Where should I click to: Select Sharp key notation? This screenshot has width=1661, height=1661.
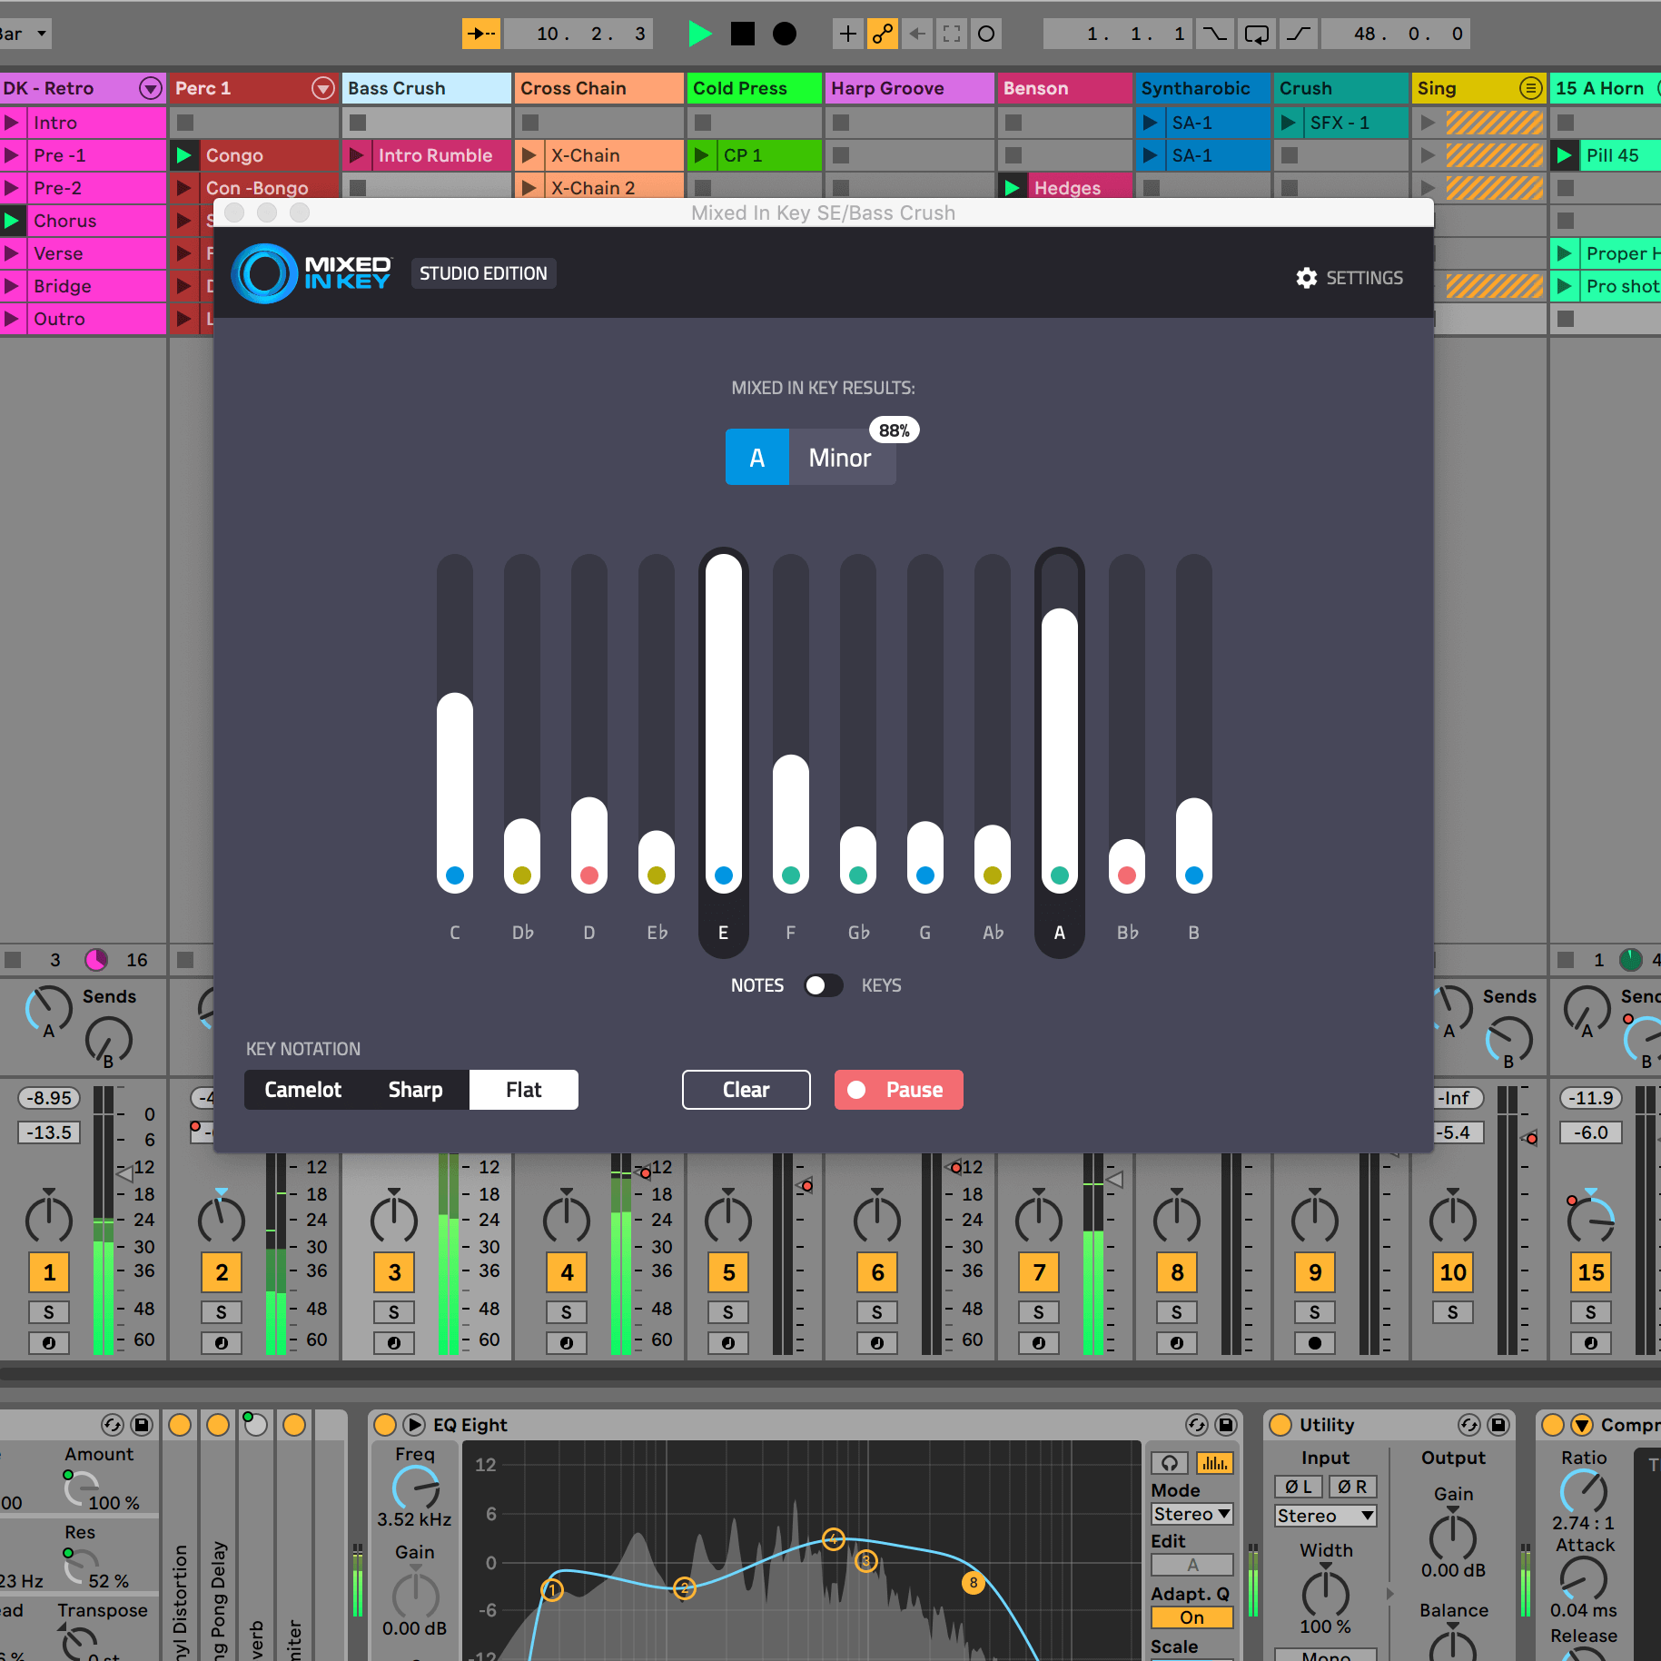[x=415, y=1090]
